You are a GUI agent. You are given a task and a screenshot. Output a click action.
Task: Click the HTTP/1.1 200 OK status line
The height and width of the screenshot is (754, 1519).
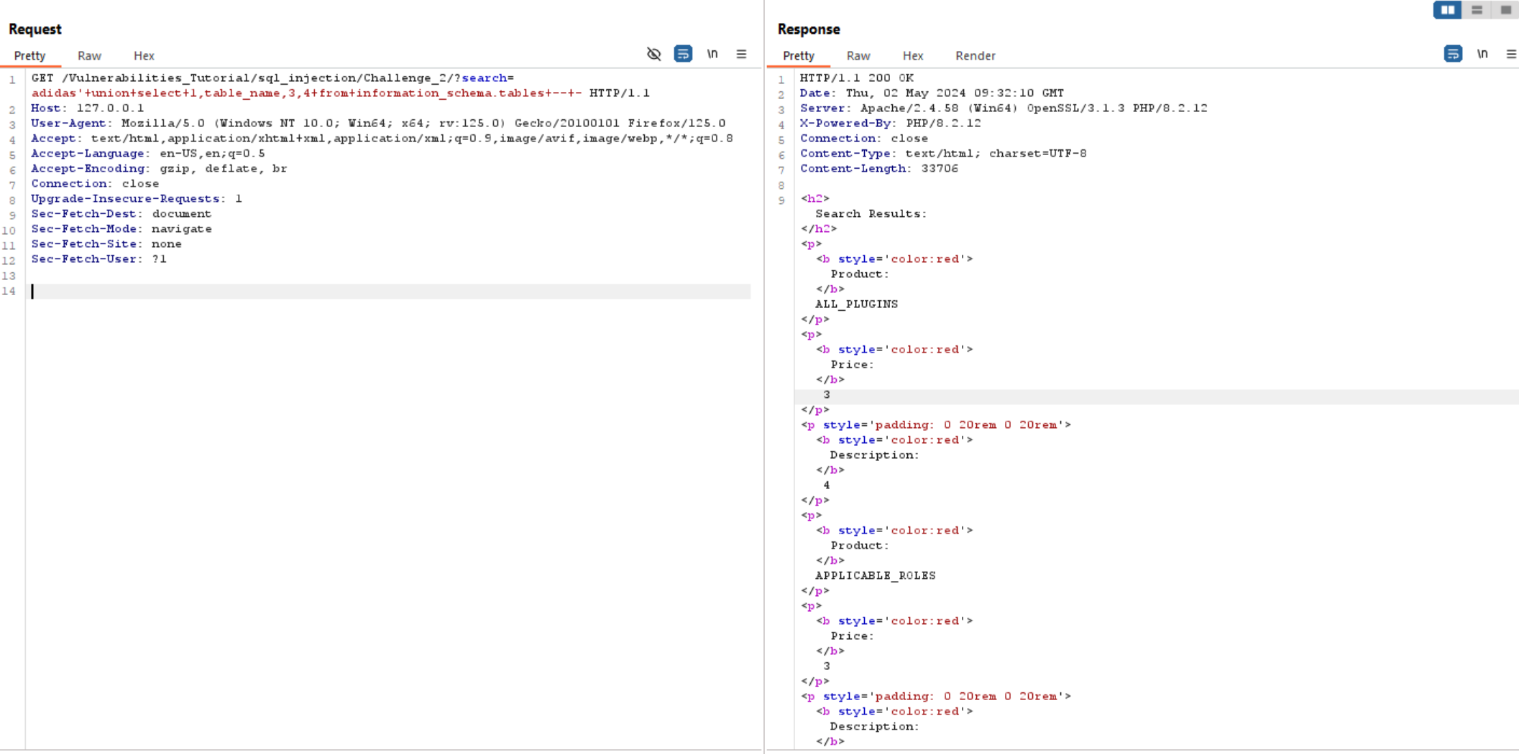(857, 78)
